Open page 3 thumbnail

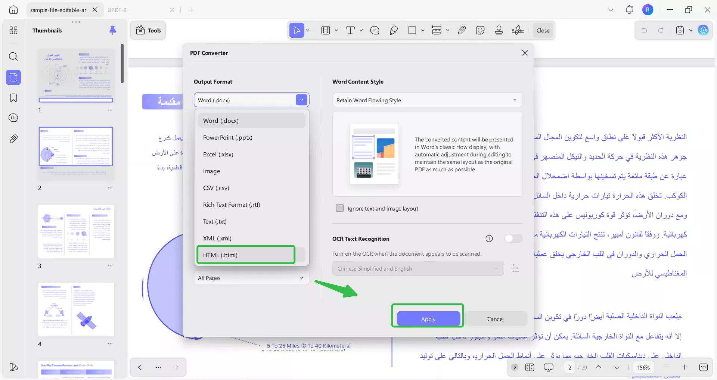pyautogui.click(x=76, y=231)
